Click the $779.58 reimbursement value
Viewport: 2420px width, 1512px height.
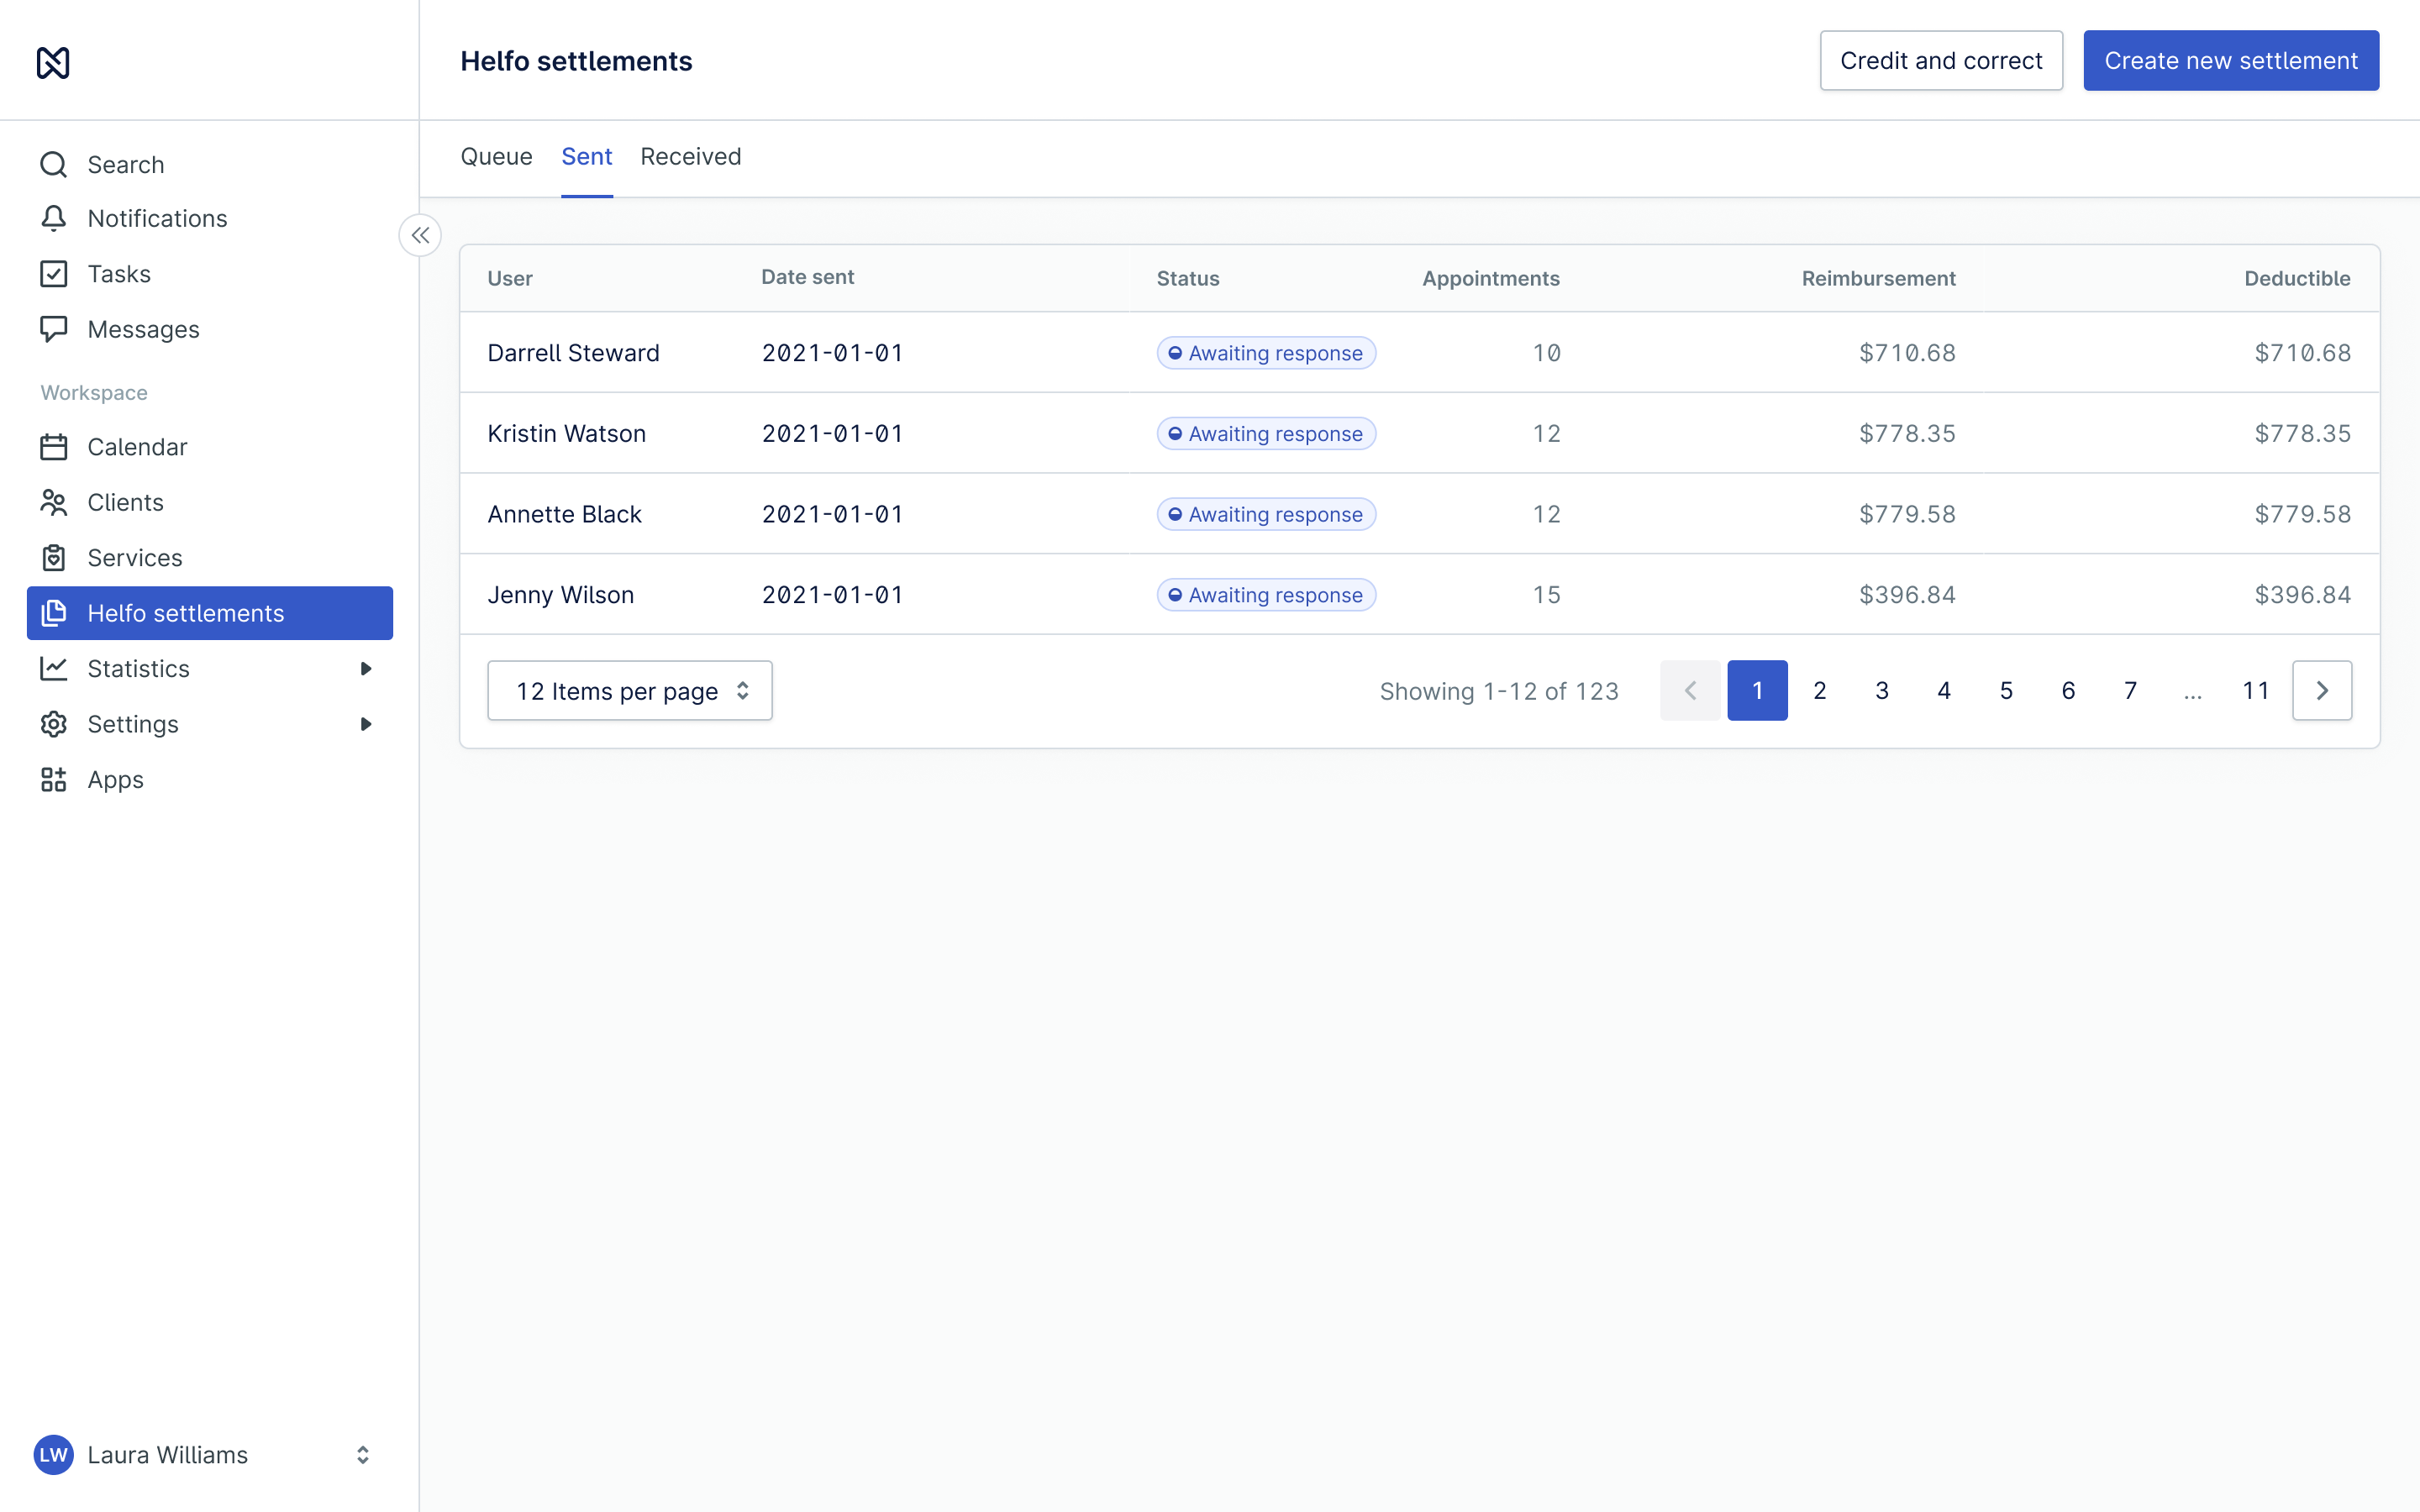(1907, 514)
